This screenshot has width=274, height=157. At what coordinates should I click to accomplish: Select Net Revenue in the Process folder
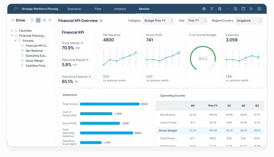(x=34, y=51)
